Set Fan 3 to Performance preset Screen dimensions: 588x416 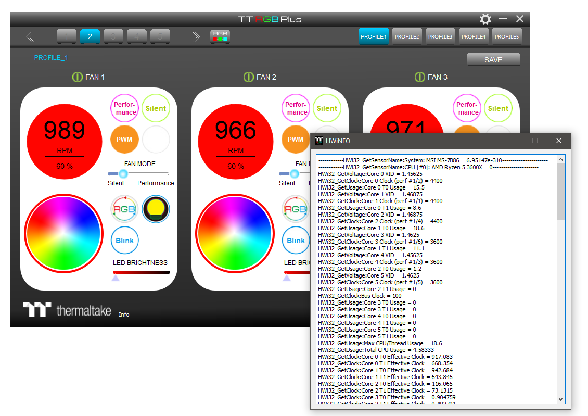pos(467,108)
